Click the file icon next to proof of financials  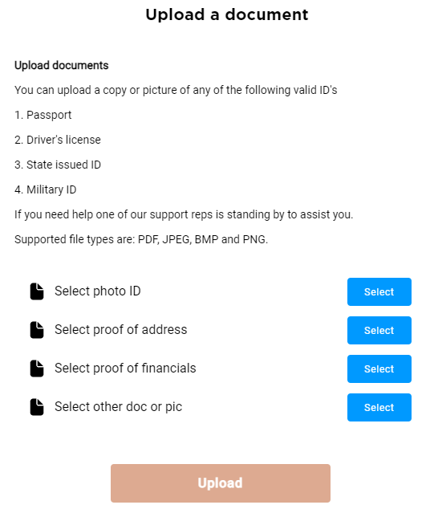point(37,369)
